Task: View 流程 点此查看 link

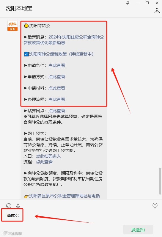Action: pyautogui.click(x=44, y=162)
